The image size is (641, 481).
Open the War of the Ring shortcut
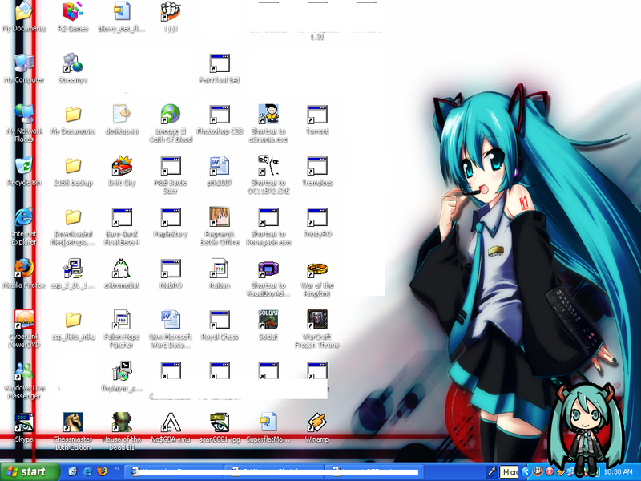[x=316, y=269]
